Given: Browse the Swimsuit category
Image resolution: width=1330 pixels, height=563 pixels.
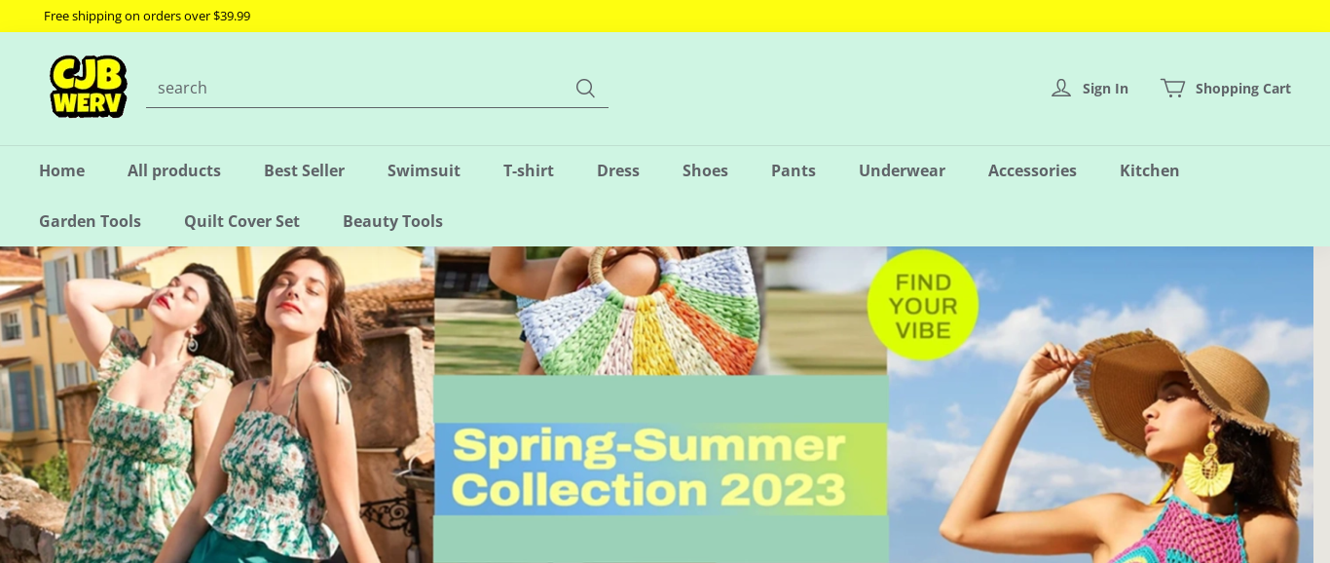Looking at the screenshot, I should (x=424, y=170).
